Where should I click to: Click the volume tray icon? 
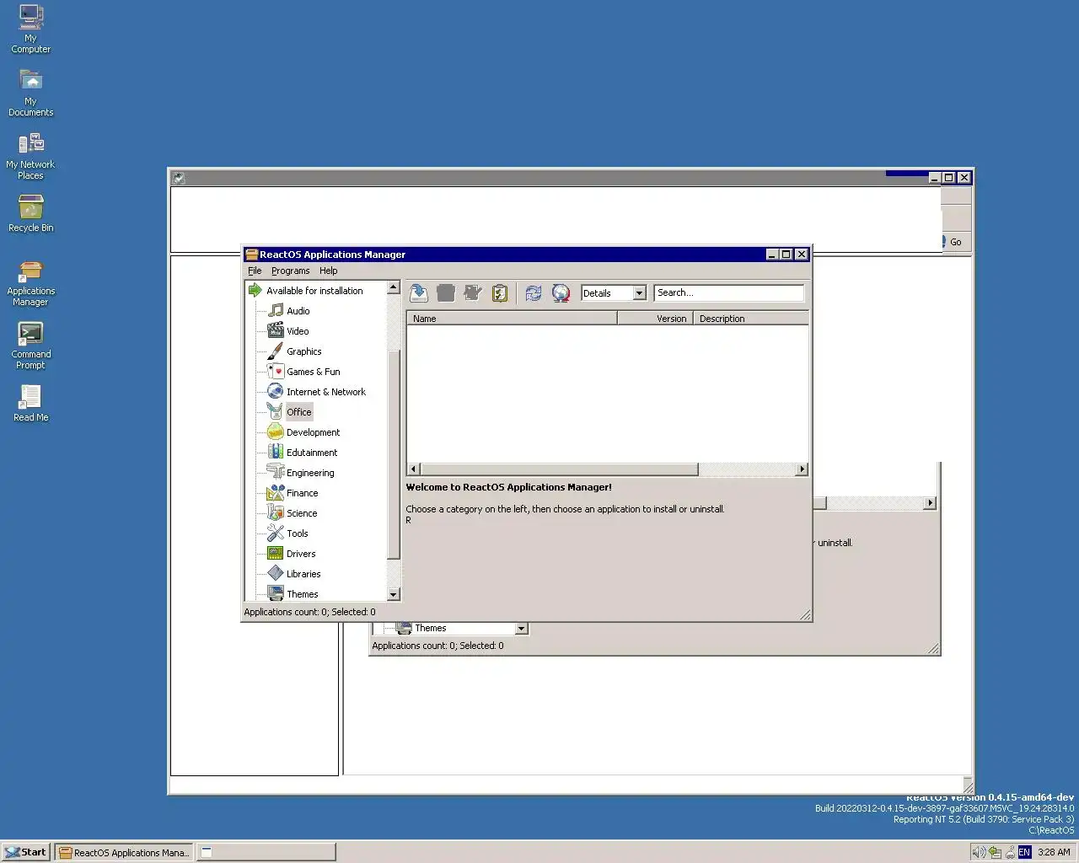point(979,852)
